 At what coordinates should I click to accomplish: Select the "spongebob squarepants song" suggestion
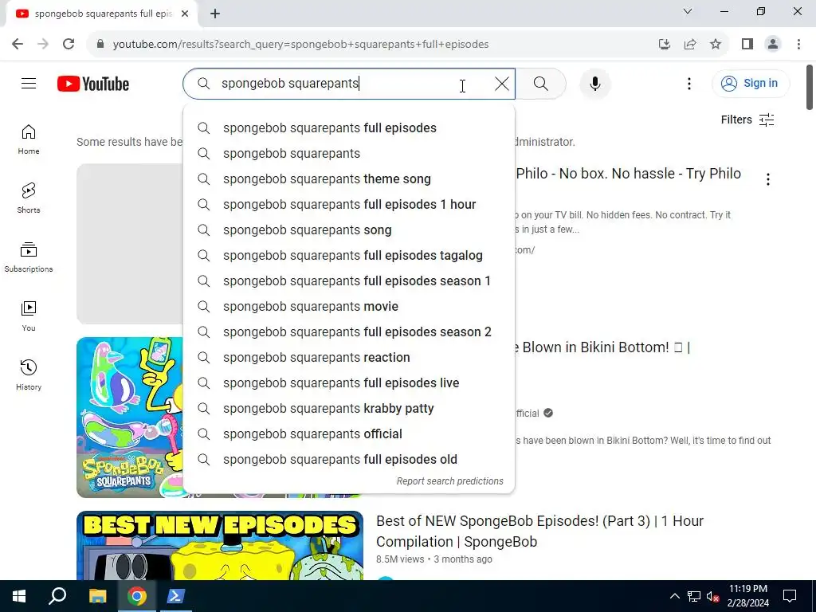pos(349,230)
